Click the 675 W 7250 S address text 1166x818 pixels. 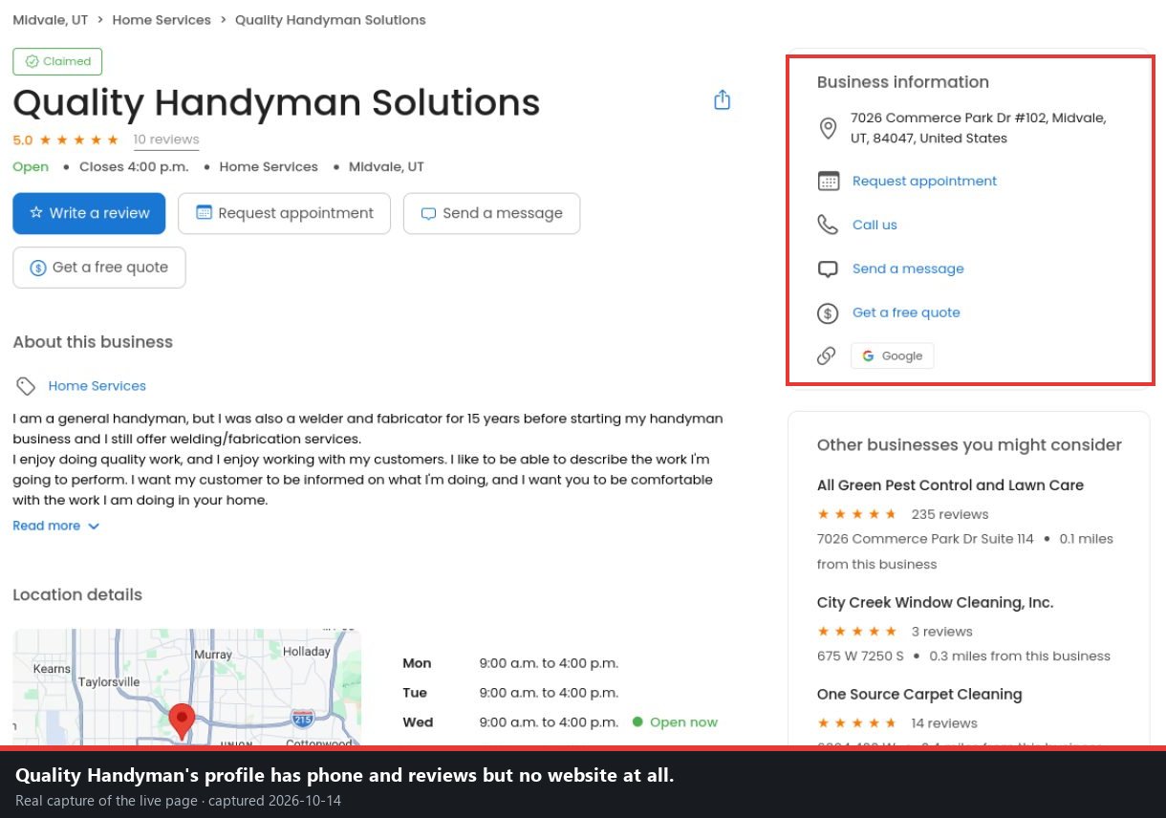click(x=860, y=657)
